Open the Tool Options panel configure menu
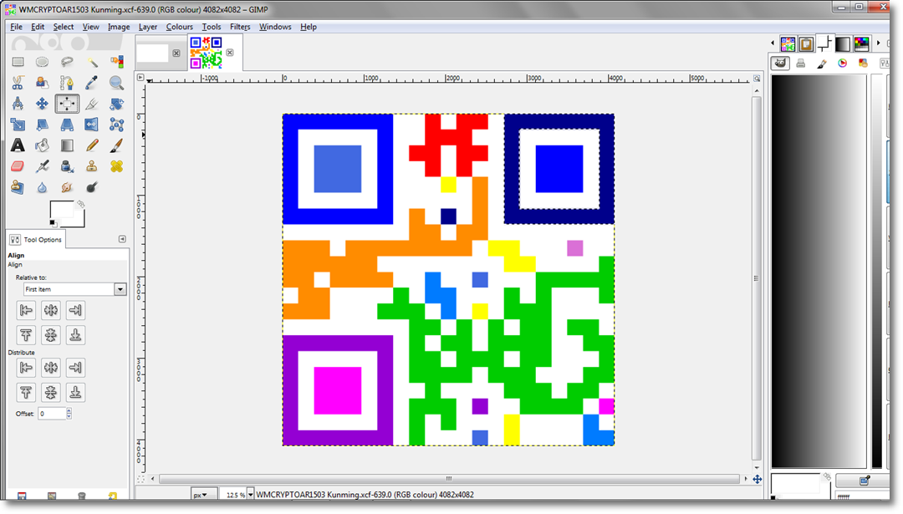Image resolution: width=903 pixels, height=514 pixels. click(x=122, y=239)
